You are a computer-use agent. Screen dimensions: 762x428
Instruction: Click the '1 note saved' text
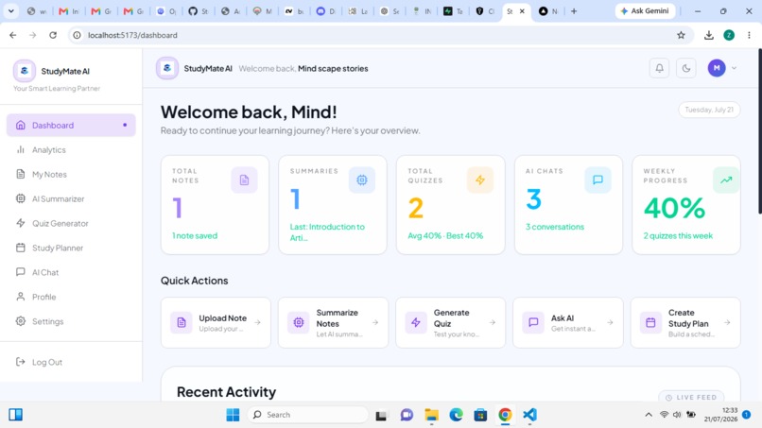[195, 235]
